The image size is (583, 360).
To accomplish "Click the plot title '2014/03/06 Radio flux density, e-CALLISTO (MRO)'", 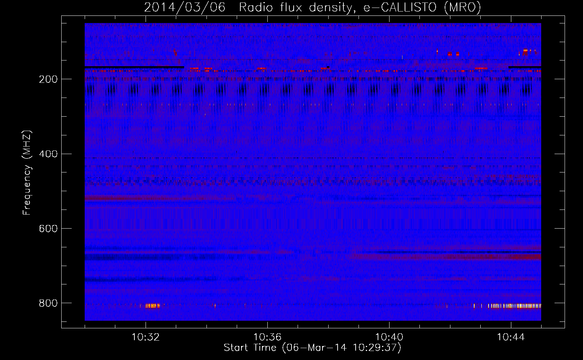I will [x=312, y=7].
